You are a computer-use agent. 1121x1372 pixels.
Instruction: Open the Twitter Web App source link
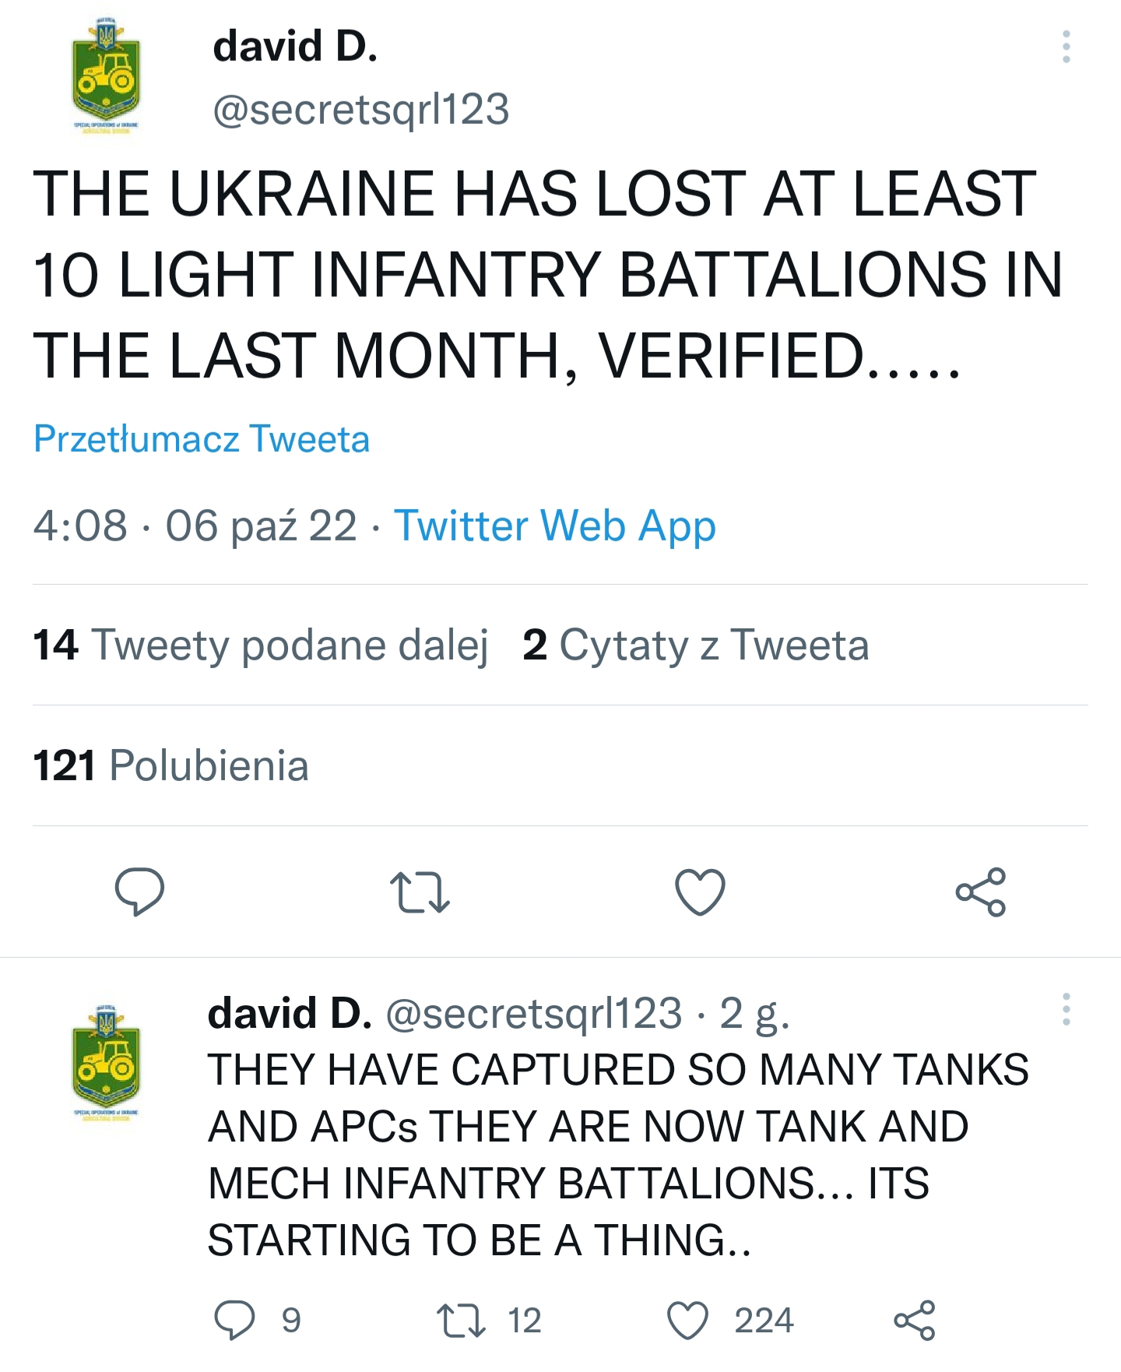(x=554, y=526)
